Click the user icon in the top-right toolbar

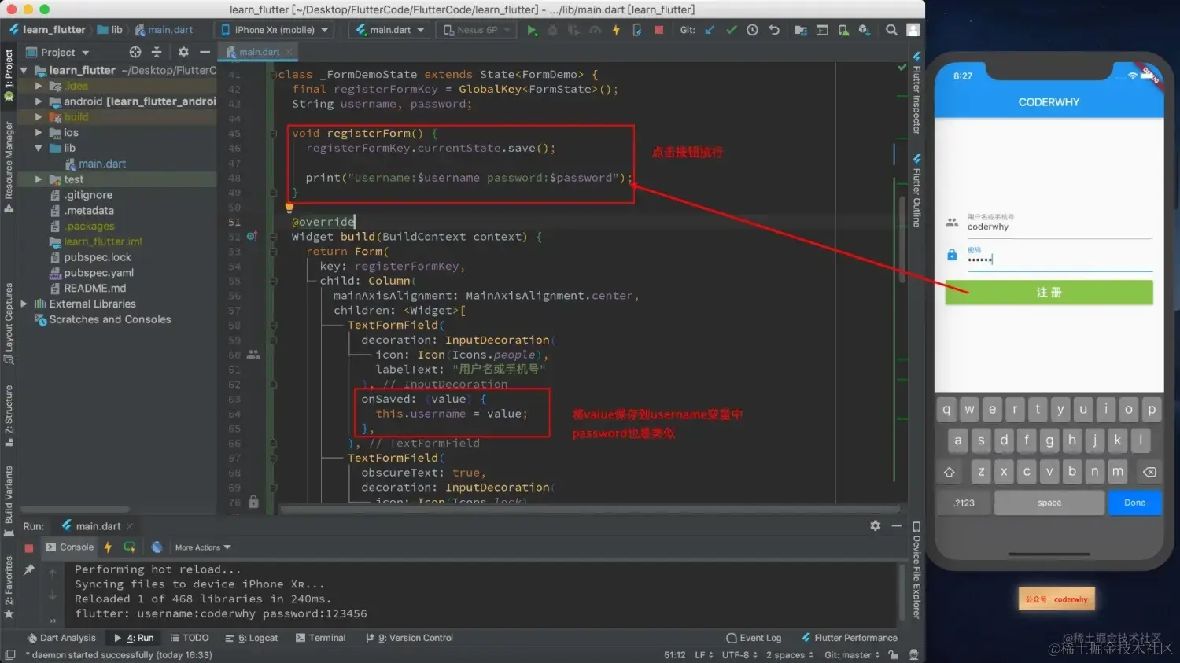click(x=913, y=30)
